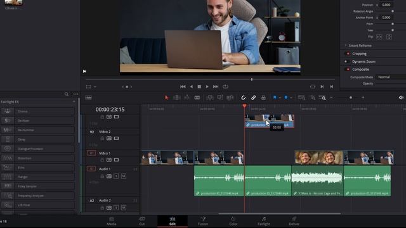This screenshot has height=228, width=406.
Task: Click the Mark Out viewer button
Action: [x=331, y=87]
